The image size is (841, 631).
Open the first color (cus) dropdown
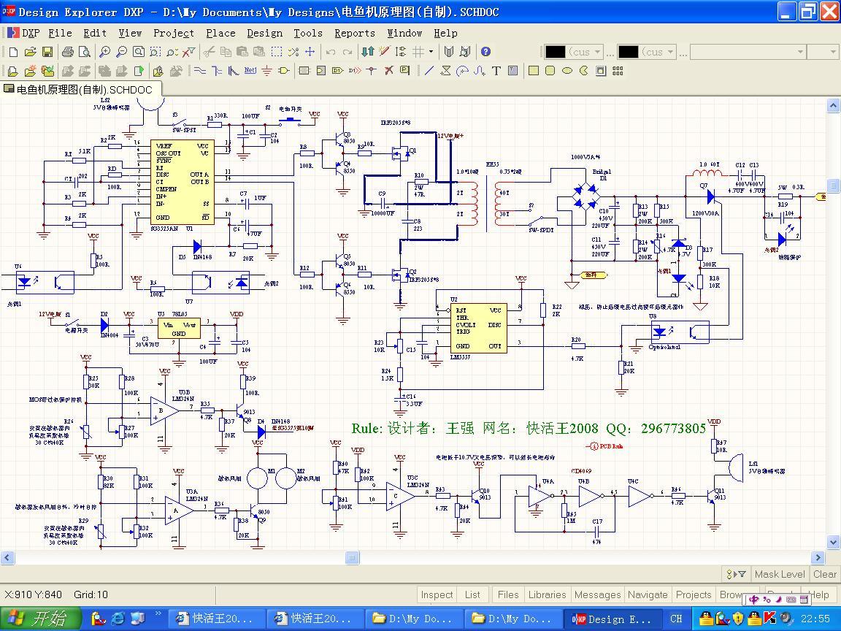[x=598, y=52]
